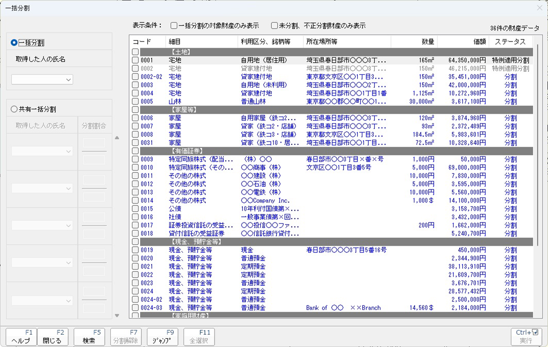Image resolution: width=548 pixels, height=347 pixels.
Task: Click the F1 ヘルプ help button
Action: click(21, 337)
